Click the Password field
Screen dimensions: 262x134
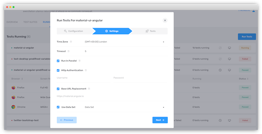(140, 78)
